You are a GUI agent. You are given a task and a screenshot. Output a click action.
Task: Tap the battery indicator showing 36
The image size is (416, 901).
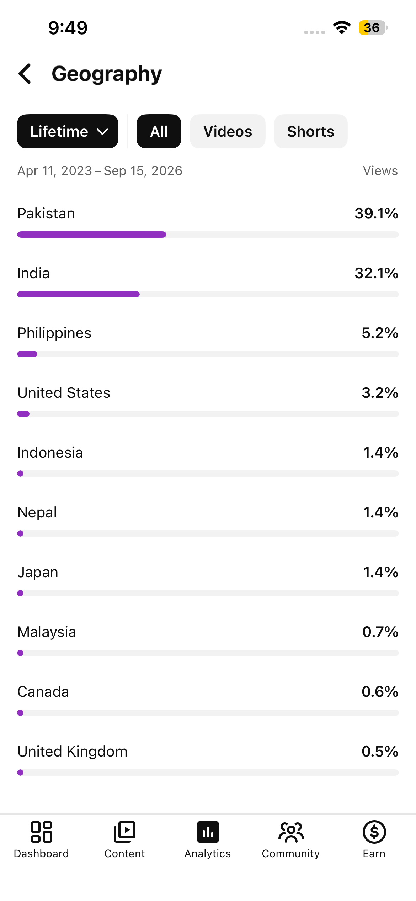pyautogui.click(x=373, y=28)
